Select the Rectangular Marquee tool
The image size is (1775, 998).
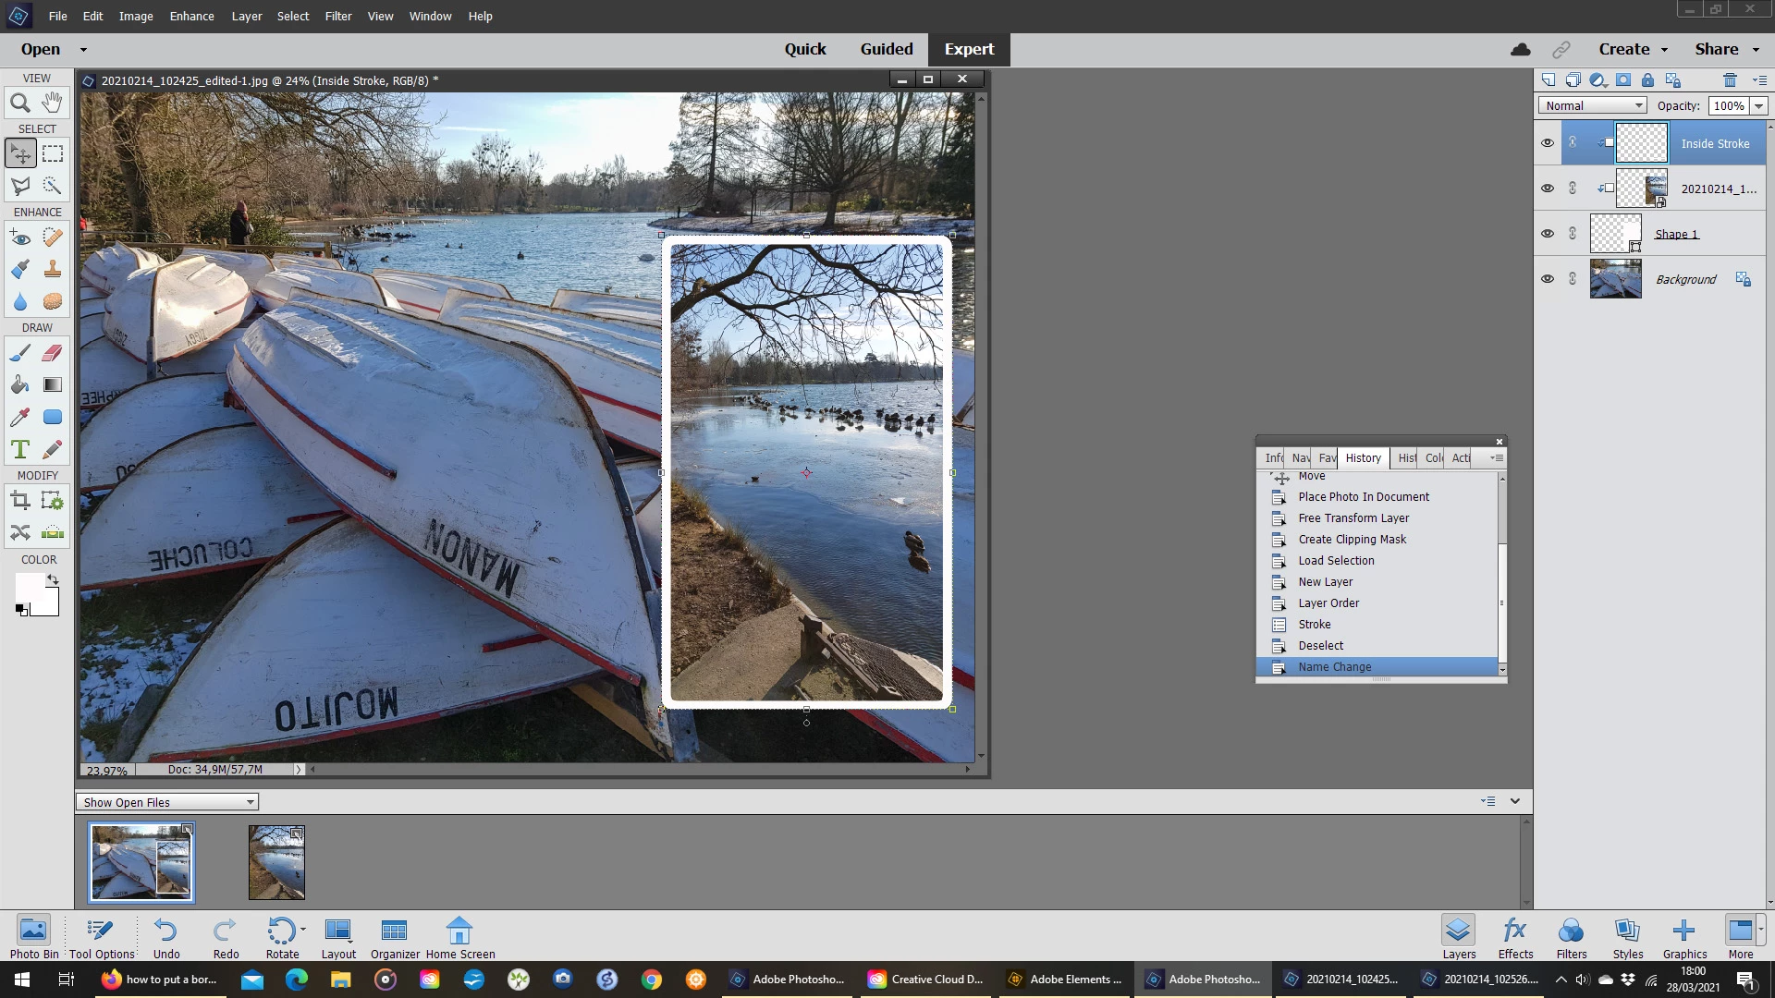[x=53, y=153]
